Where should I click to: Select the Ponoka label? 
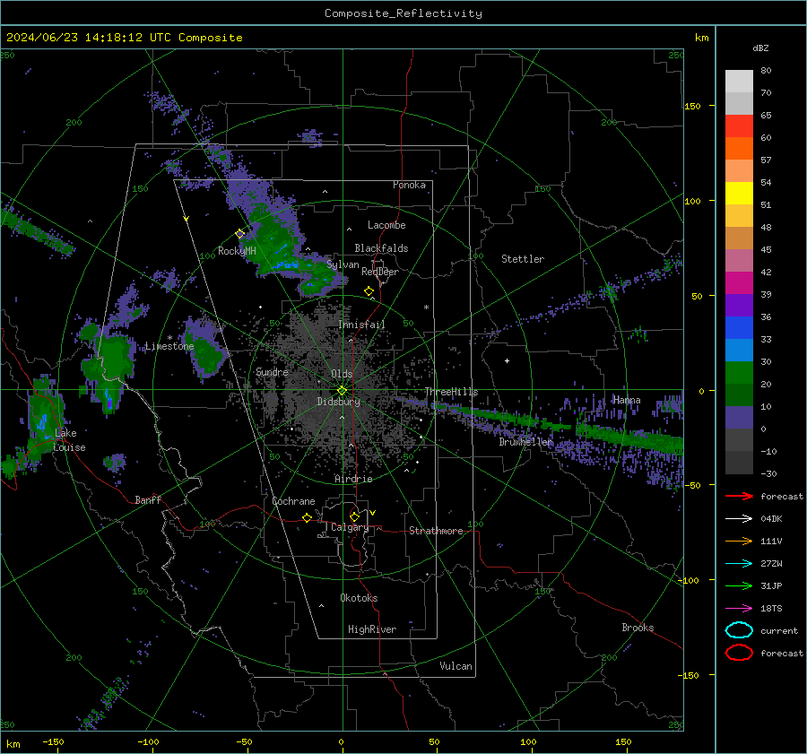(409, 185)
